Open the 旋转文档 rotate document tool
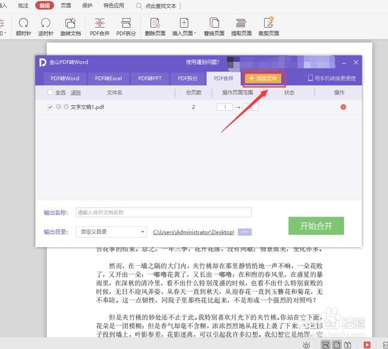This screenshot has height=349, width=388. tap(70, 26)
